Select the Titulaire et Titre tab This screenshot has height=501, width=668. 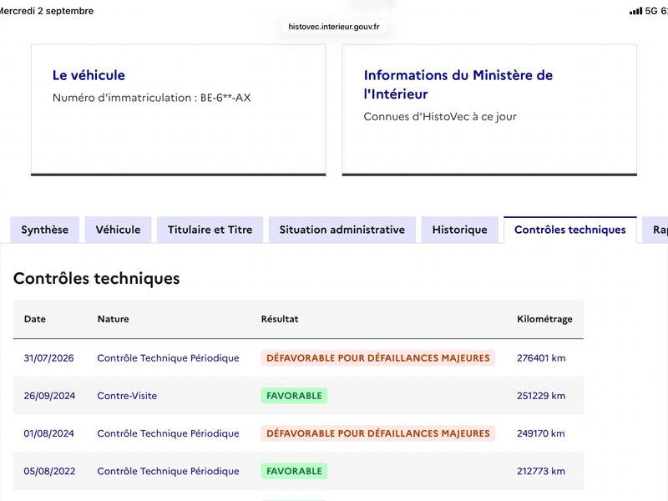point(210,230)
